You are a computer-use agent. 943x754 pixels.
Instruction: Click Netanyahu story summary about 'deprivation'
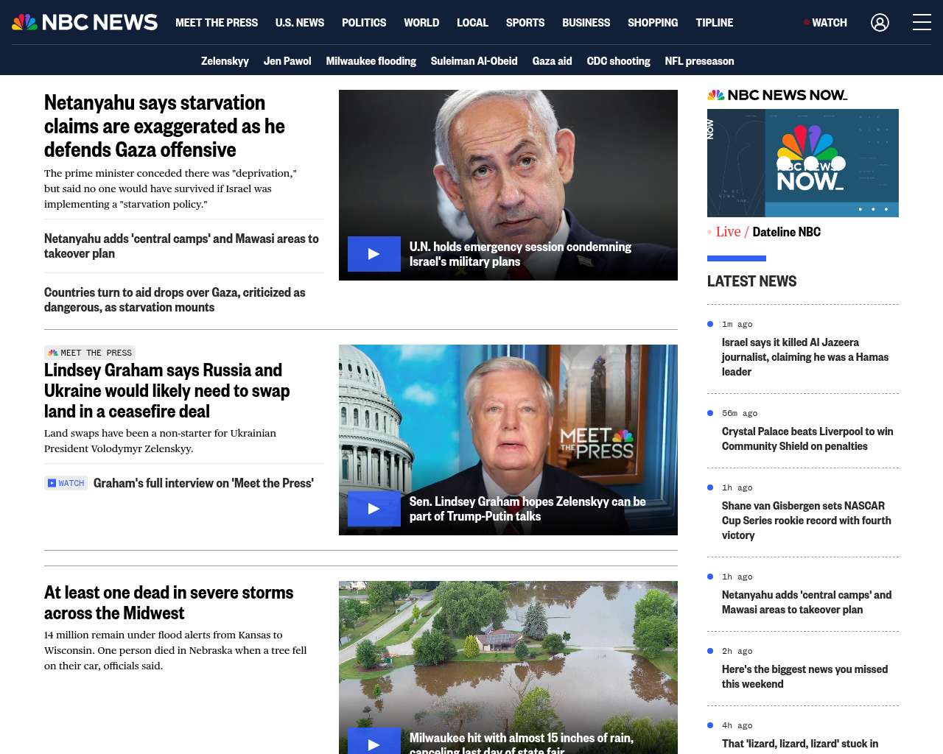(170, 188)
